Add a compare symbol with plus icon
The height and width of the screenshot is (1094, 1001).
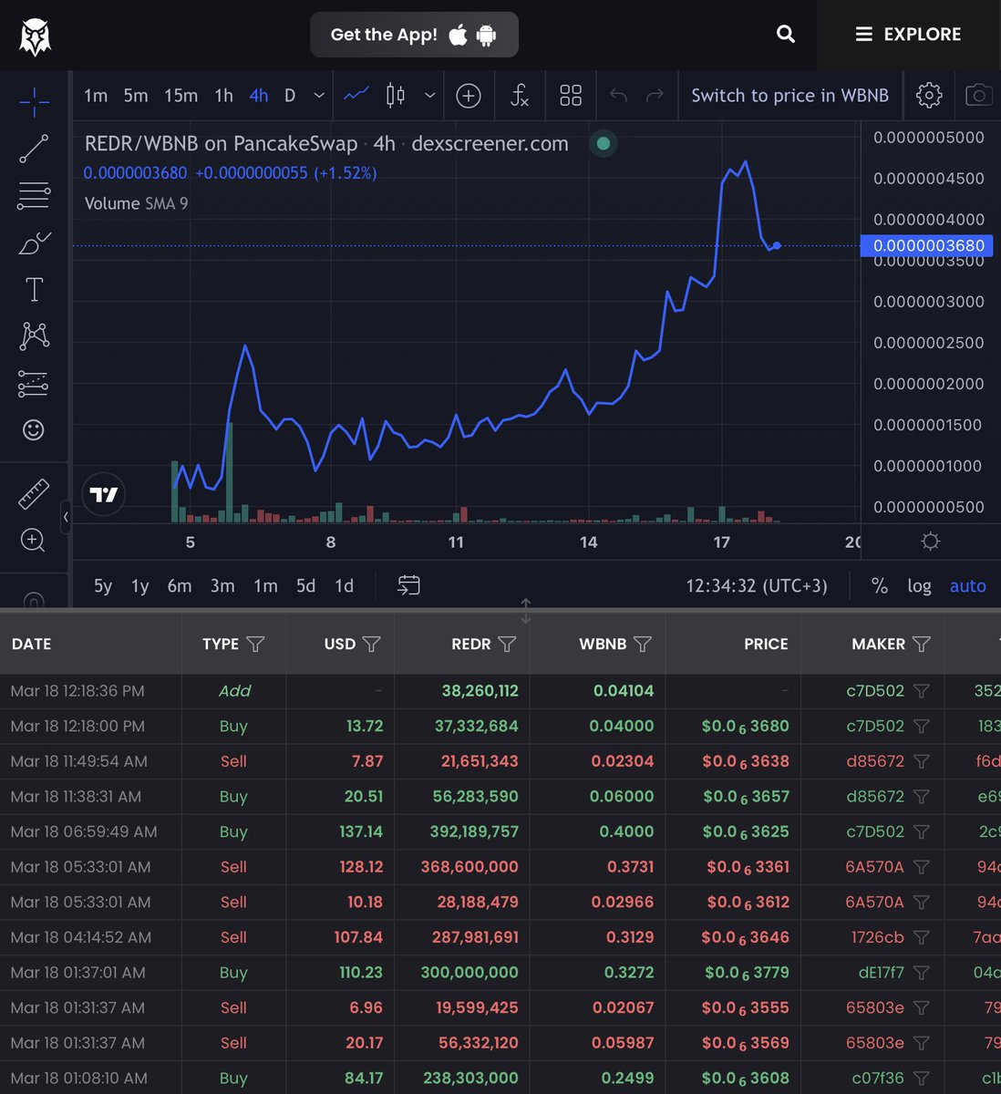click(469, 96)
